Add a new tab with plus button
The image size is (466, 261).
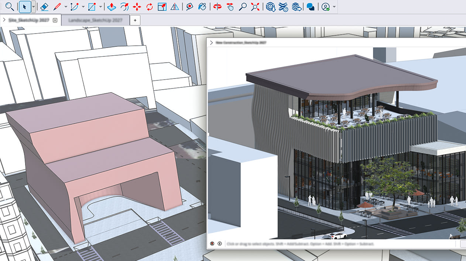pos(135,20)
